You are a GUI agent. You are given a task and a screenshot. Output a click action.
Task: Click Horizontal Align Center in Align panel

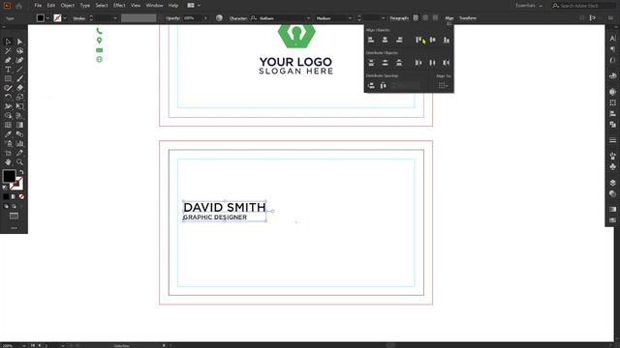[385, 40]
